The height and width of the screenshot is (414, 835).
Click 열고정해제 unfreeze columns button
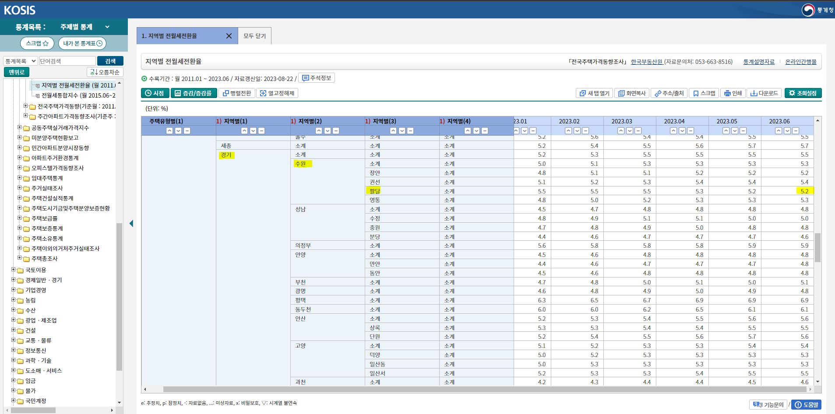pos(277,93)
